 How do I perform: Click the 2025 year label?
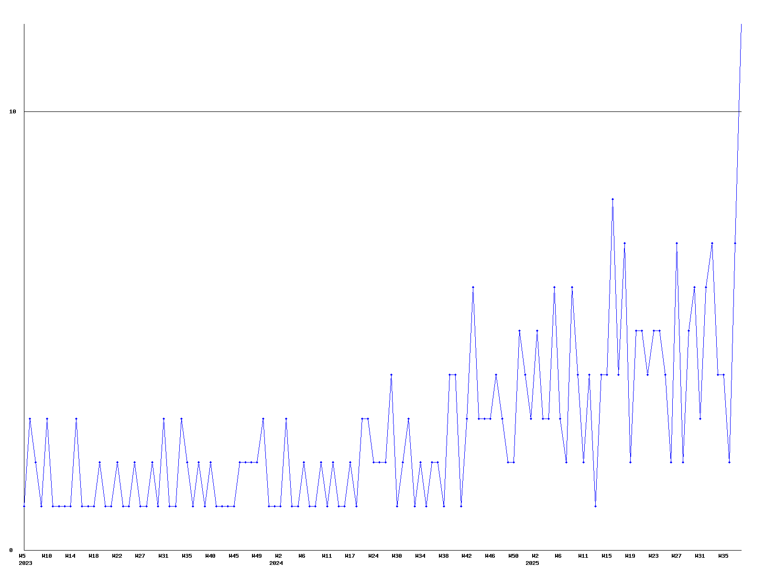coord(532,563)
